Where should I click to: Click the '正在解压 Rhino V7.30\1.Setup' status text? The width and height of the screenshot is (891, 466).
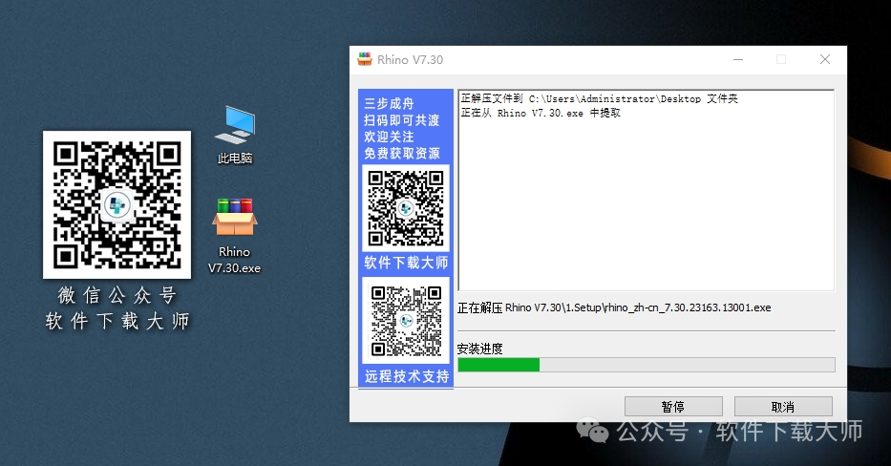coord(614,307)
